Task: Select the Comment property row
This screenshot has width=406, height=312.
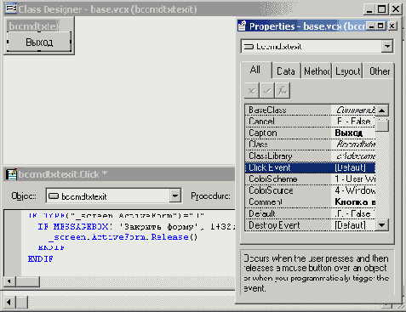Action: [310, 202]
